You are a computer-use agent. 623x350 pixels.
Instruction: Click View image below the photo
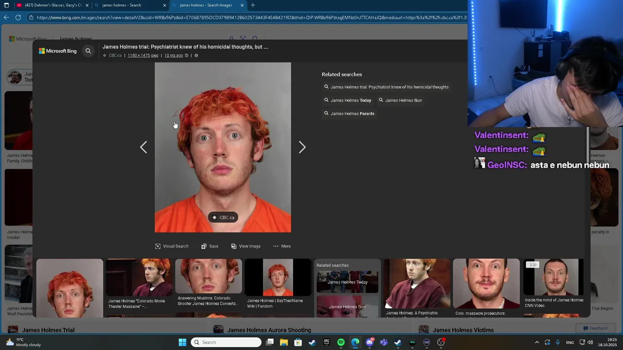(246, 246)
